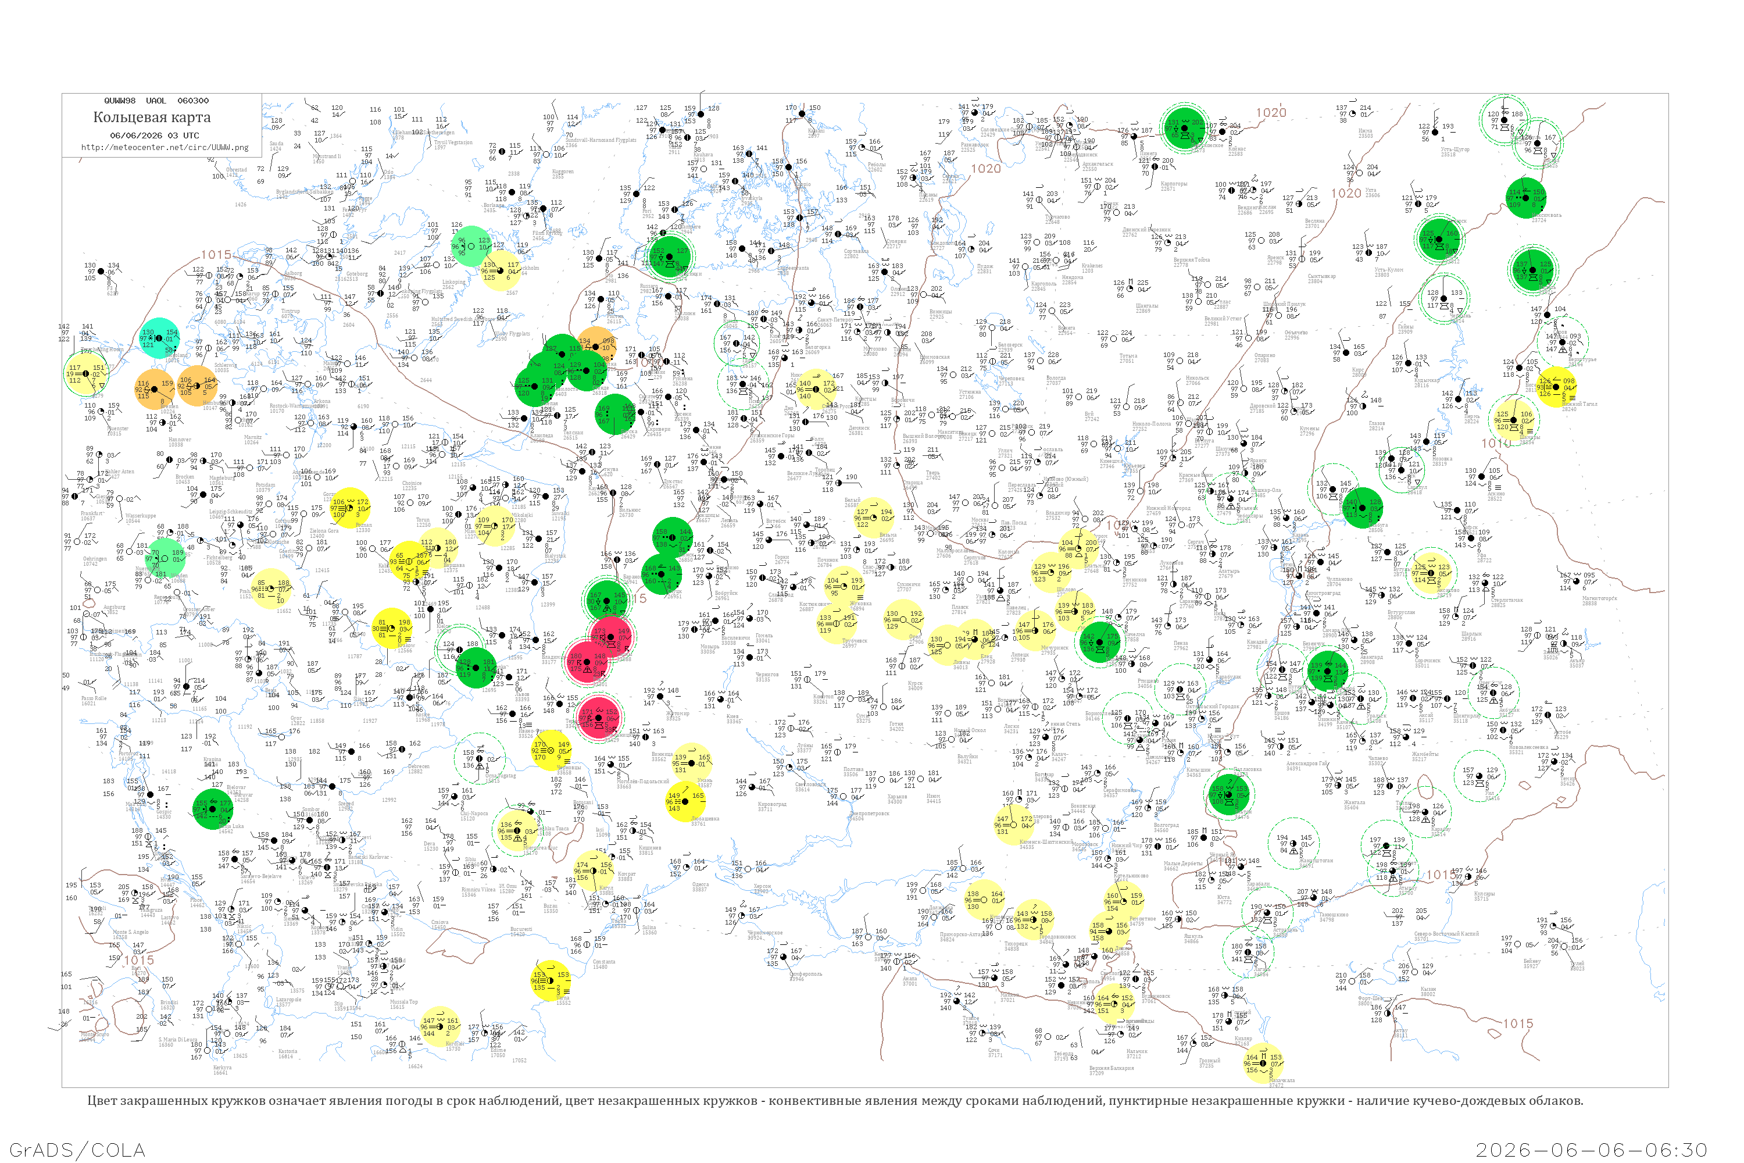Click the station label "Ухта 23606"

tap(1373, 193)
